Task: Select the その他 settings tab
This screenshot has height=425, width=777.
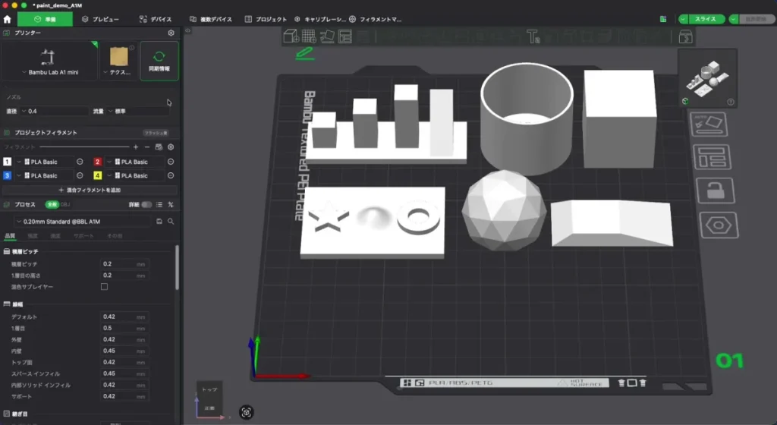Action: point(115,236)
